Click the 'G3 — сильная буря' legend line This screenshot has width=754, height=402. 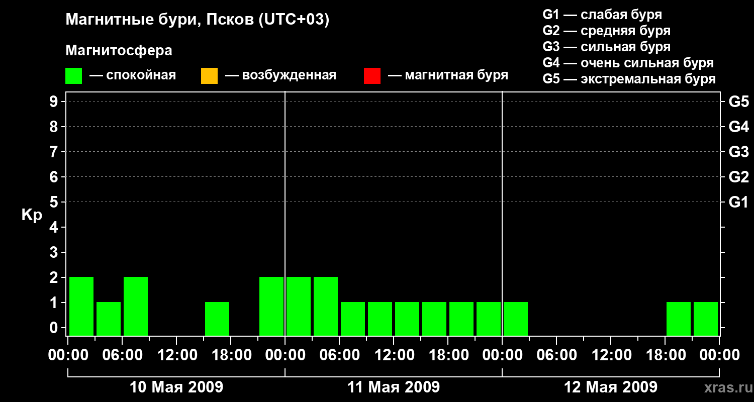[x=606, y=47]
